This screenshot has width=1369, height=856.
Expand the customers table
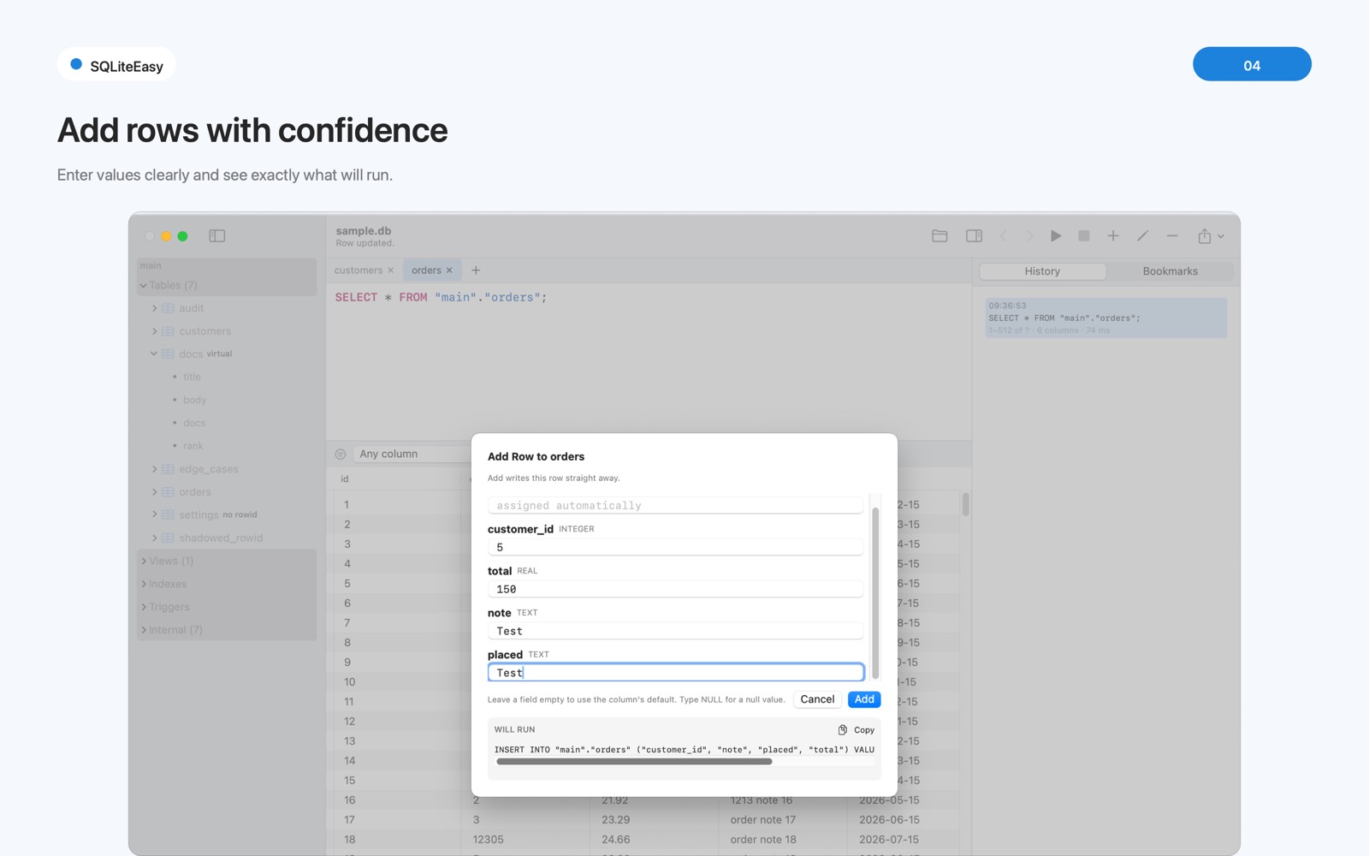coord(154,331)
